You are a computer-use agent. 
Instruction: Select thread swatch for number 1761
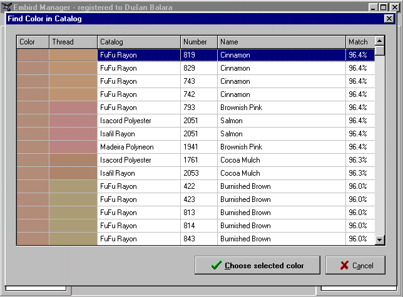click(73, 160)
